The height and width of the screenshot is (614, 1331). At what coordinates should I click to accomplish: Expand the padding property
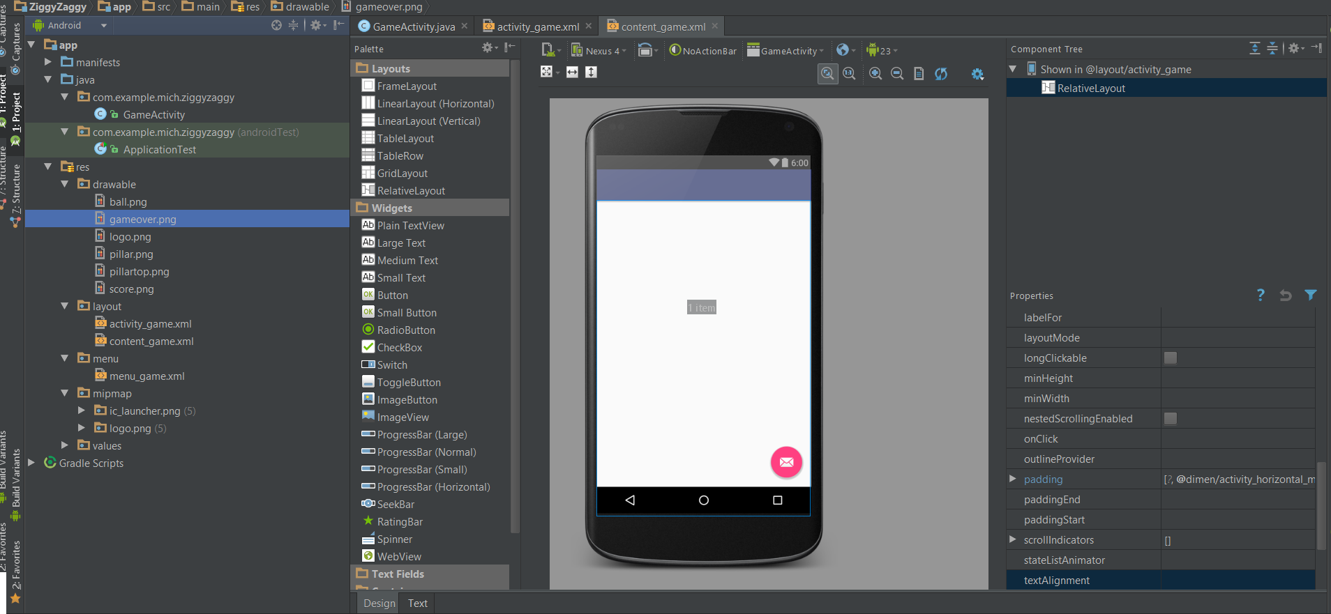1013,479
